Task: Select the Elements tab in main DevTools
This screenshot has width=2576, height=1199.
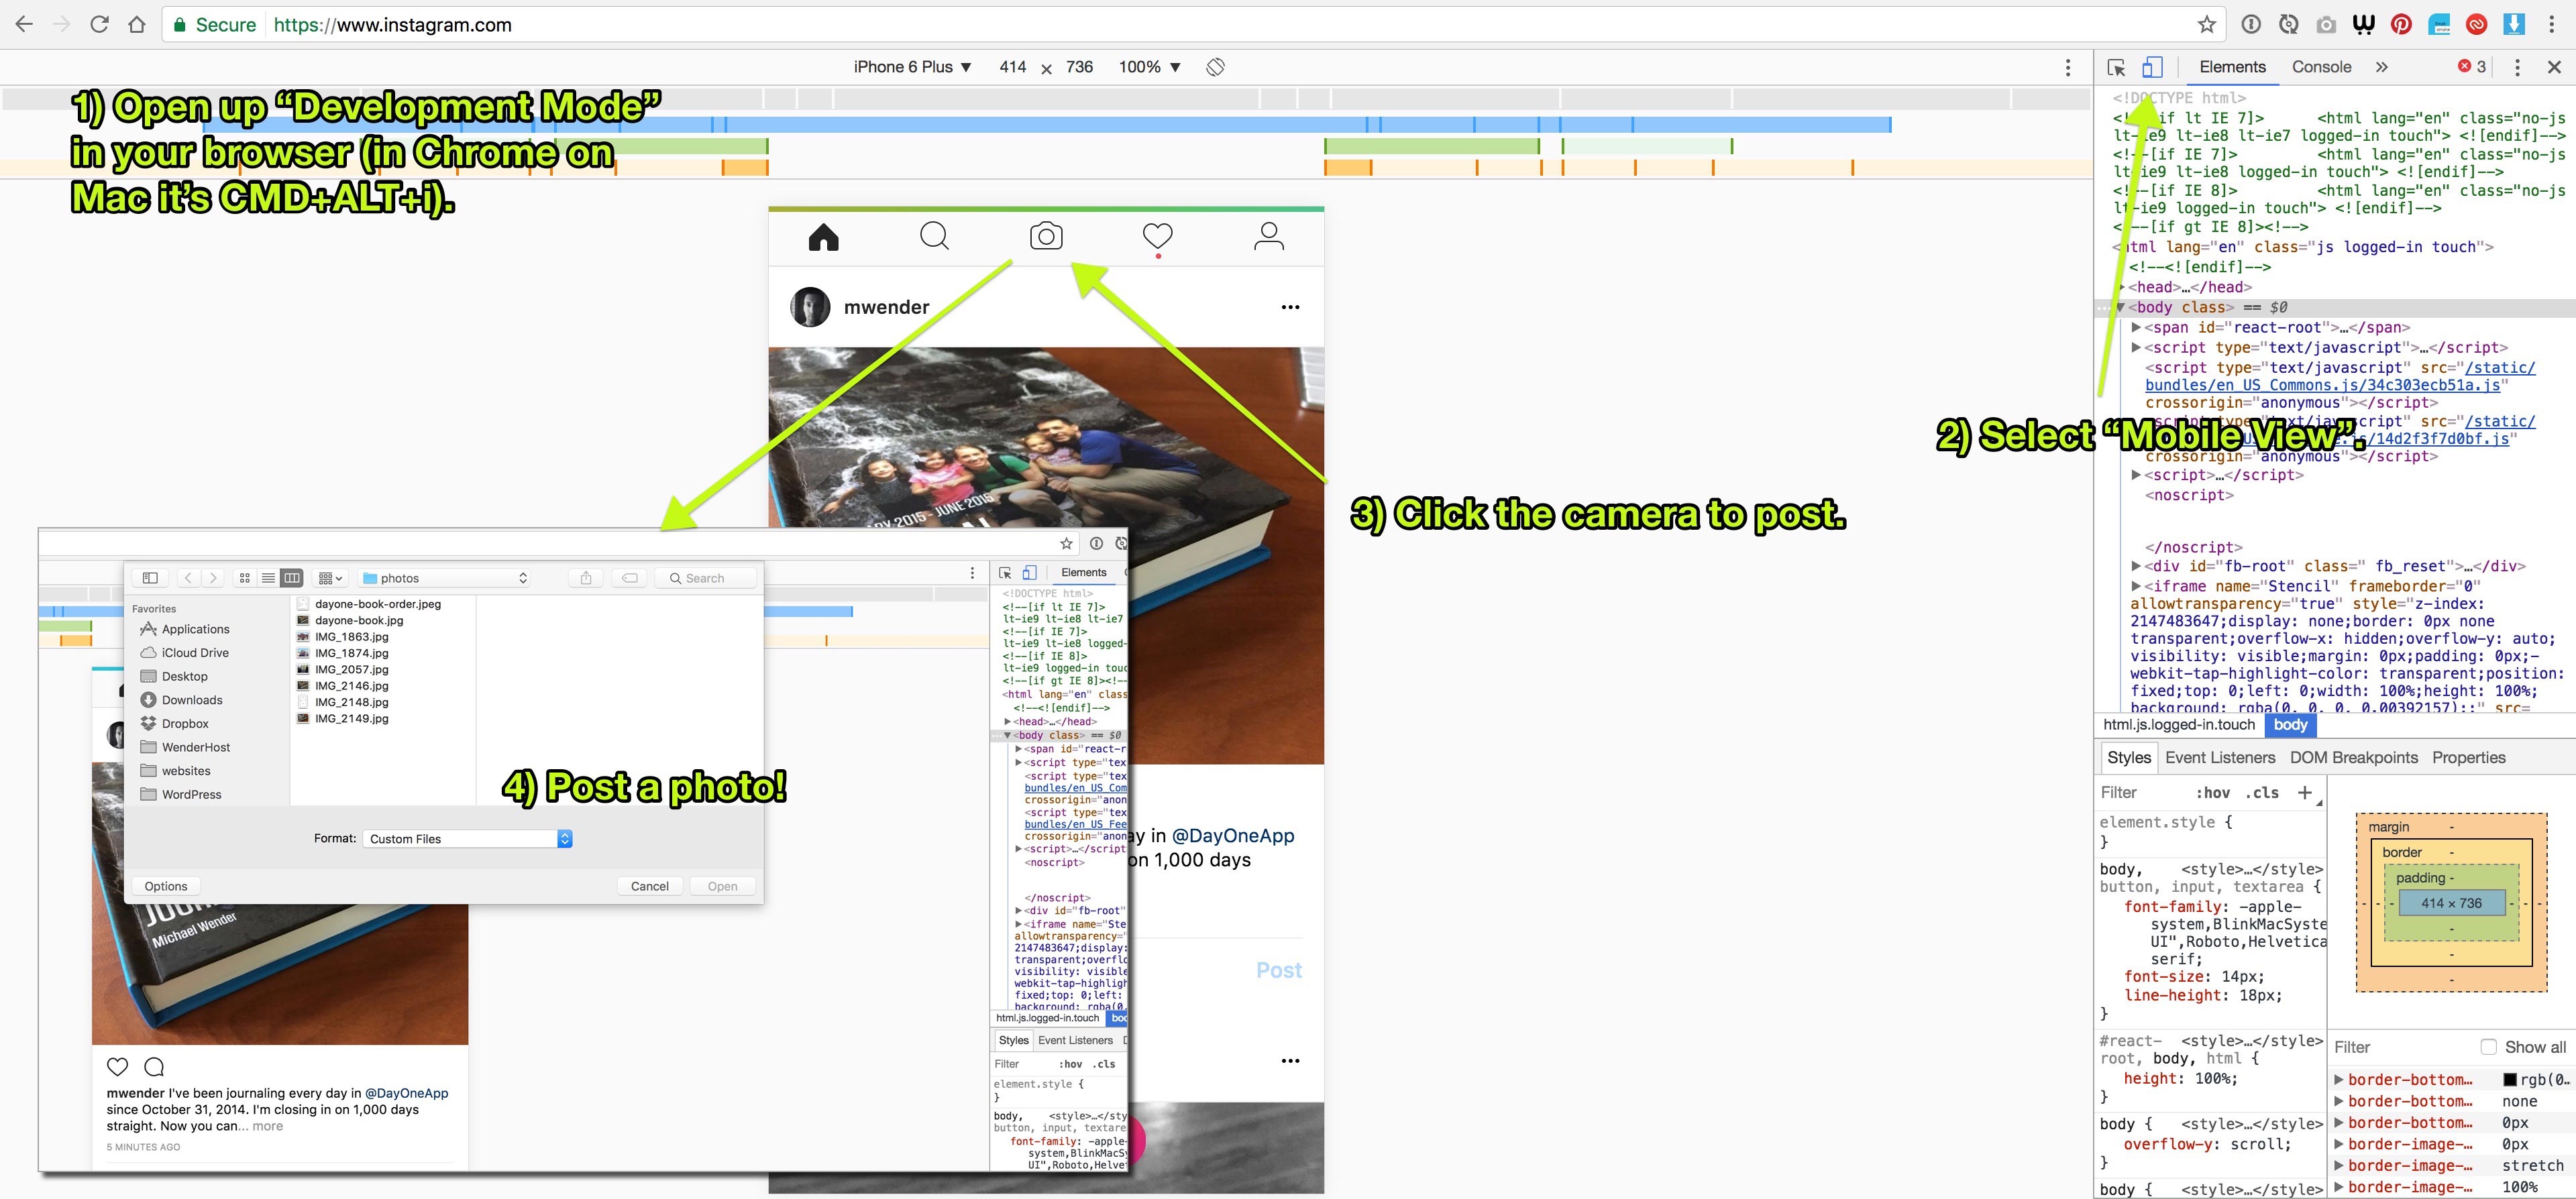Action: 2232,67
